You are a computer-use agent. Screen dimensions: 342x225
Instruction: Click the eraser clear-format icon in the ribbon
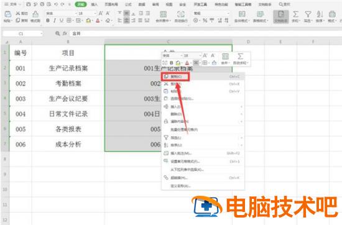pos(108,21)
